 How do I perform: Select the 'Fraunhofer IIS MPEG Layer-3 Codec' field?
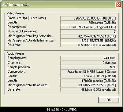tap(88, 72)
